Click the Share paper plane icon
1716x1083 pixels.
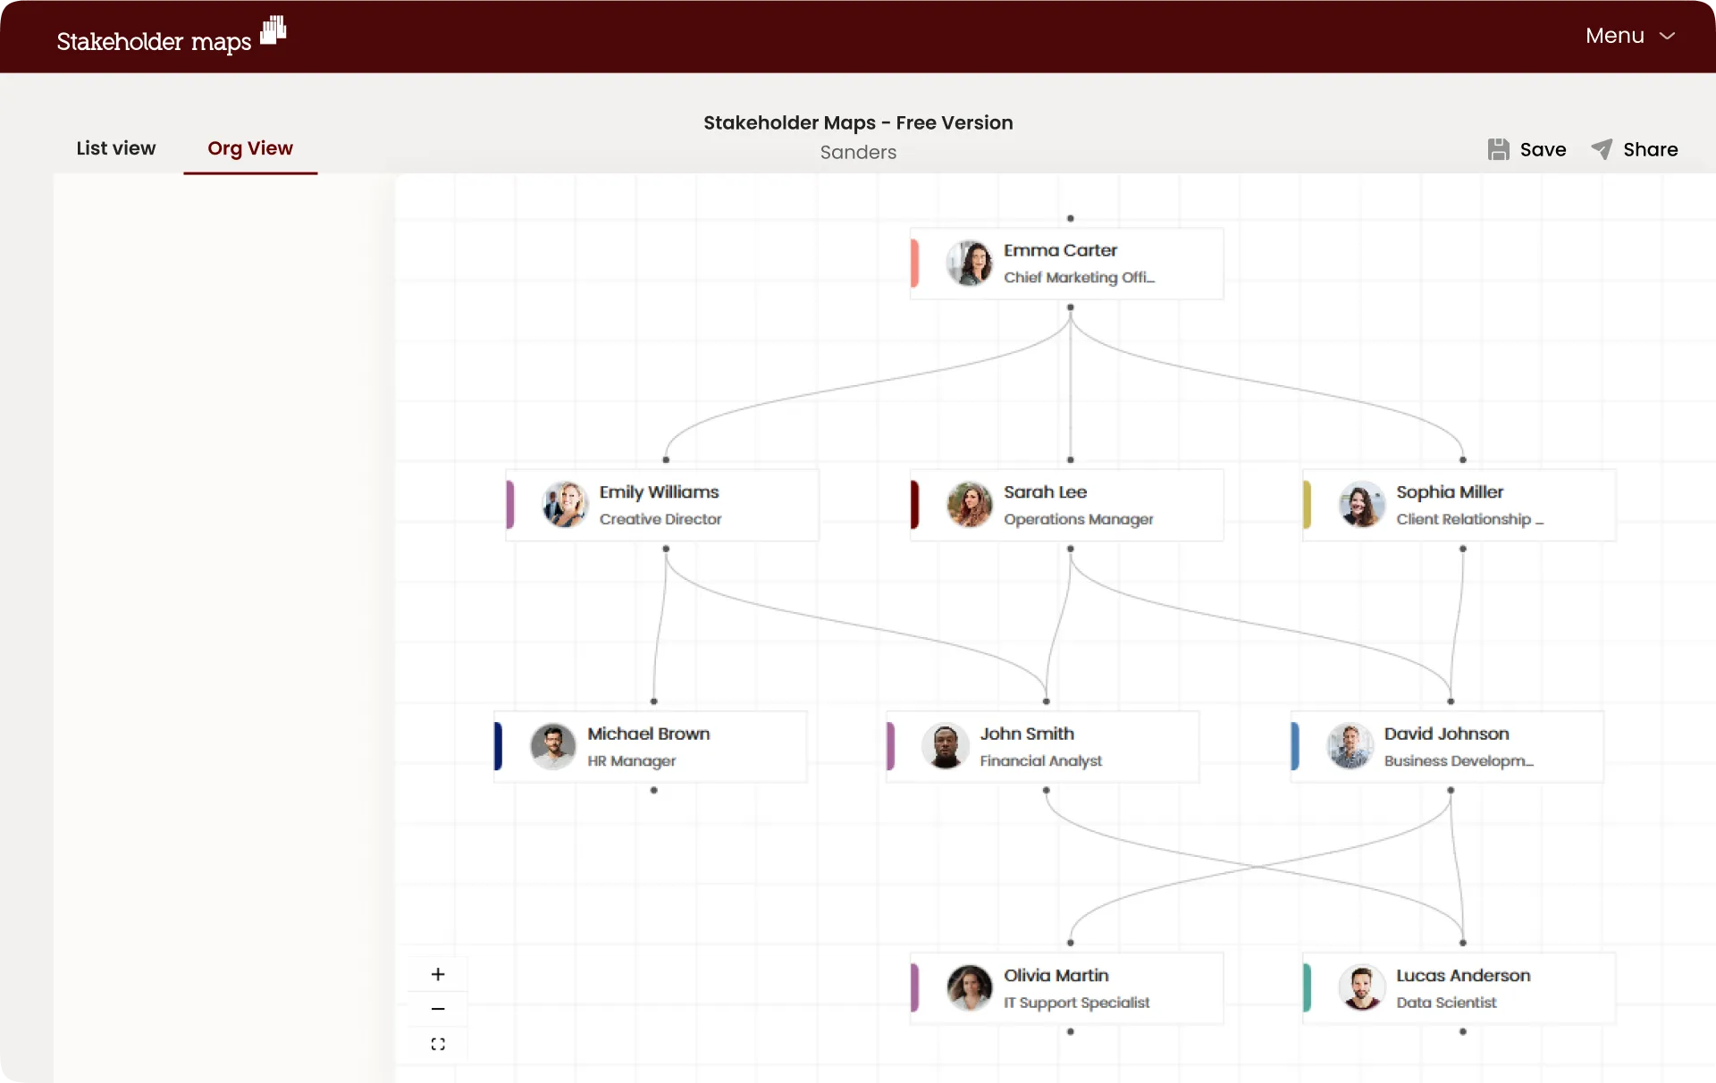point(1602,149)
